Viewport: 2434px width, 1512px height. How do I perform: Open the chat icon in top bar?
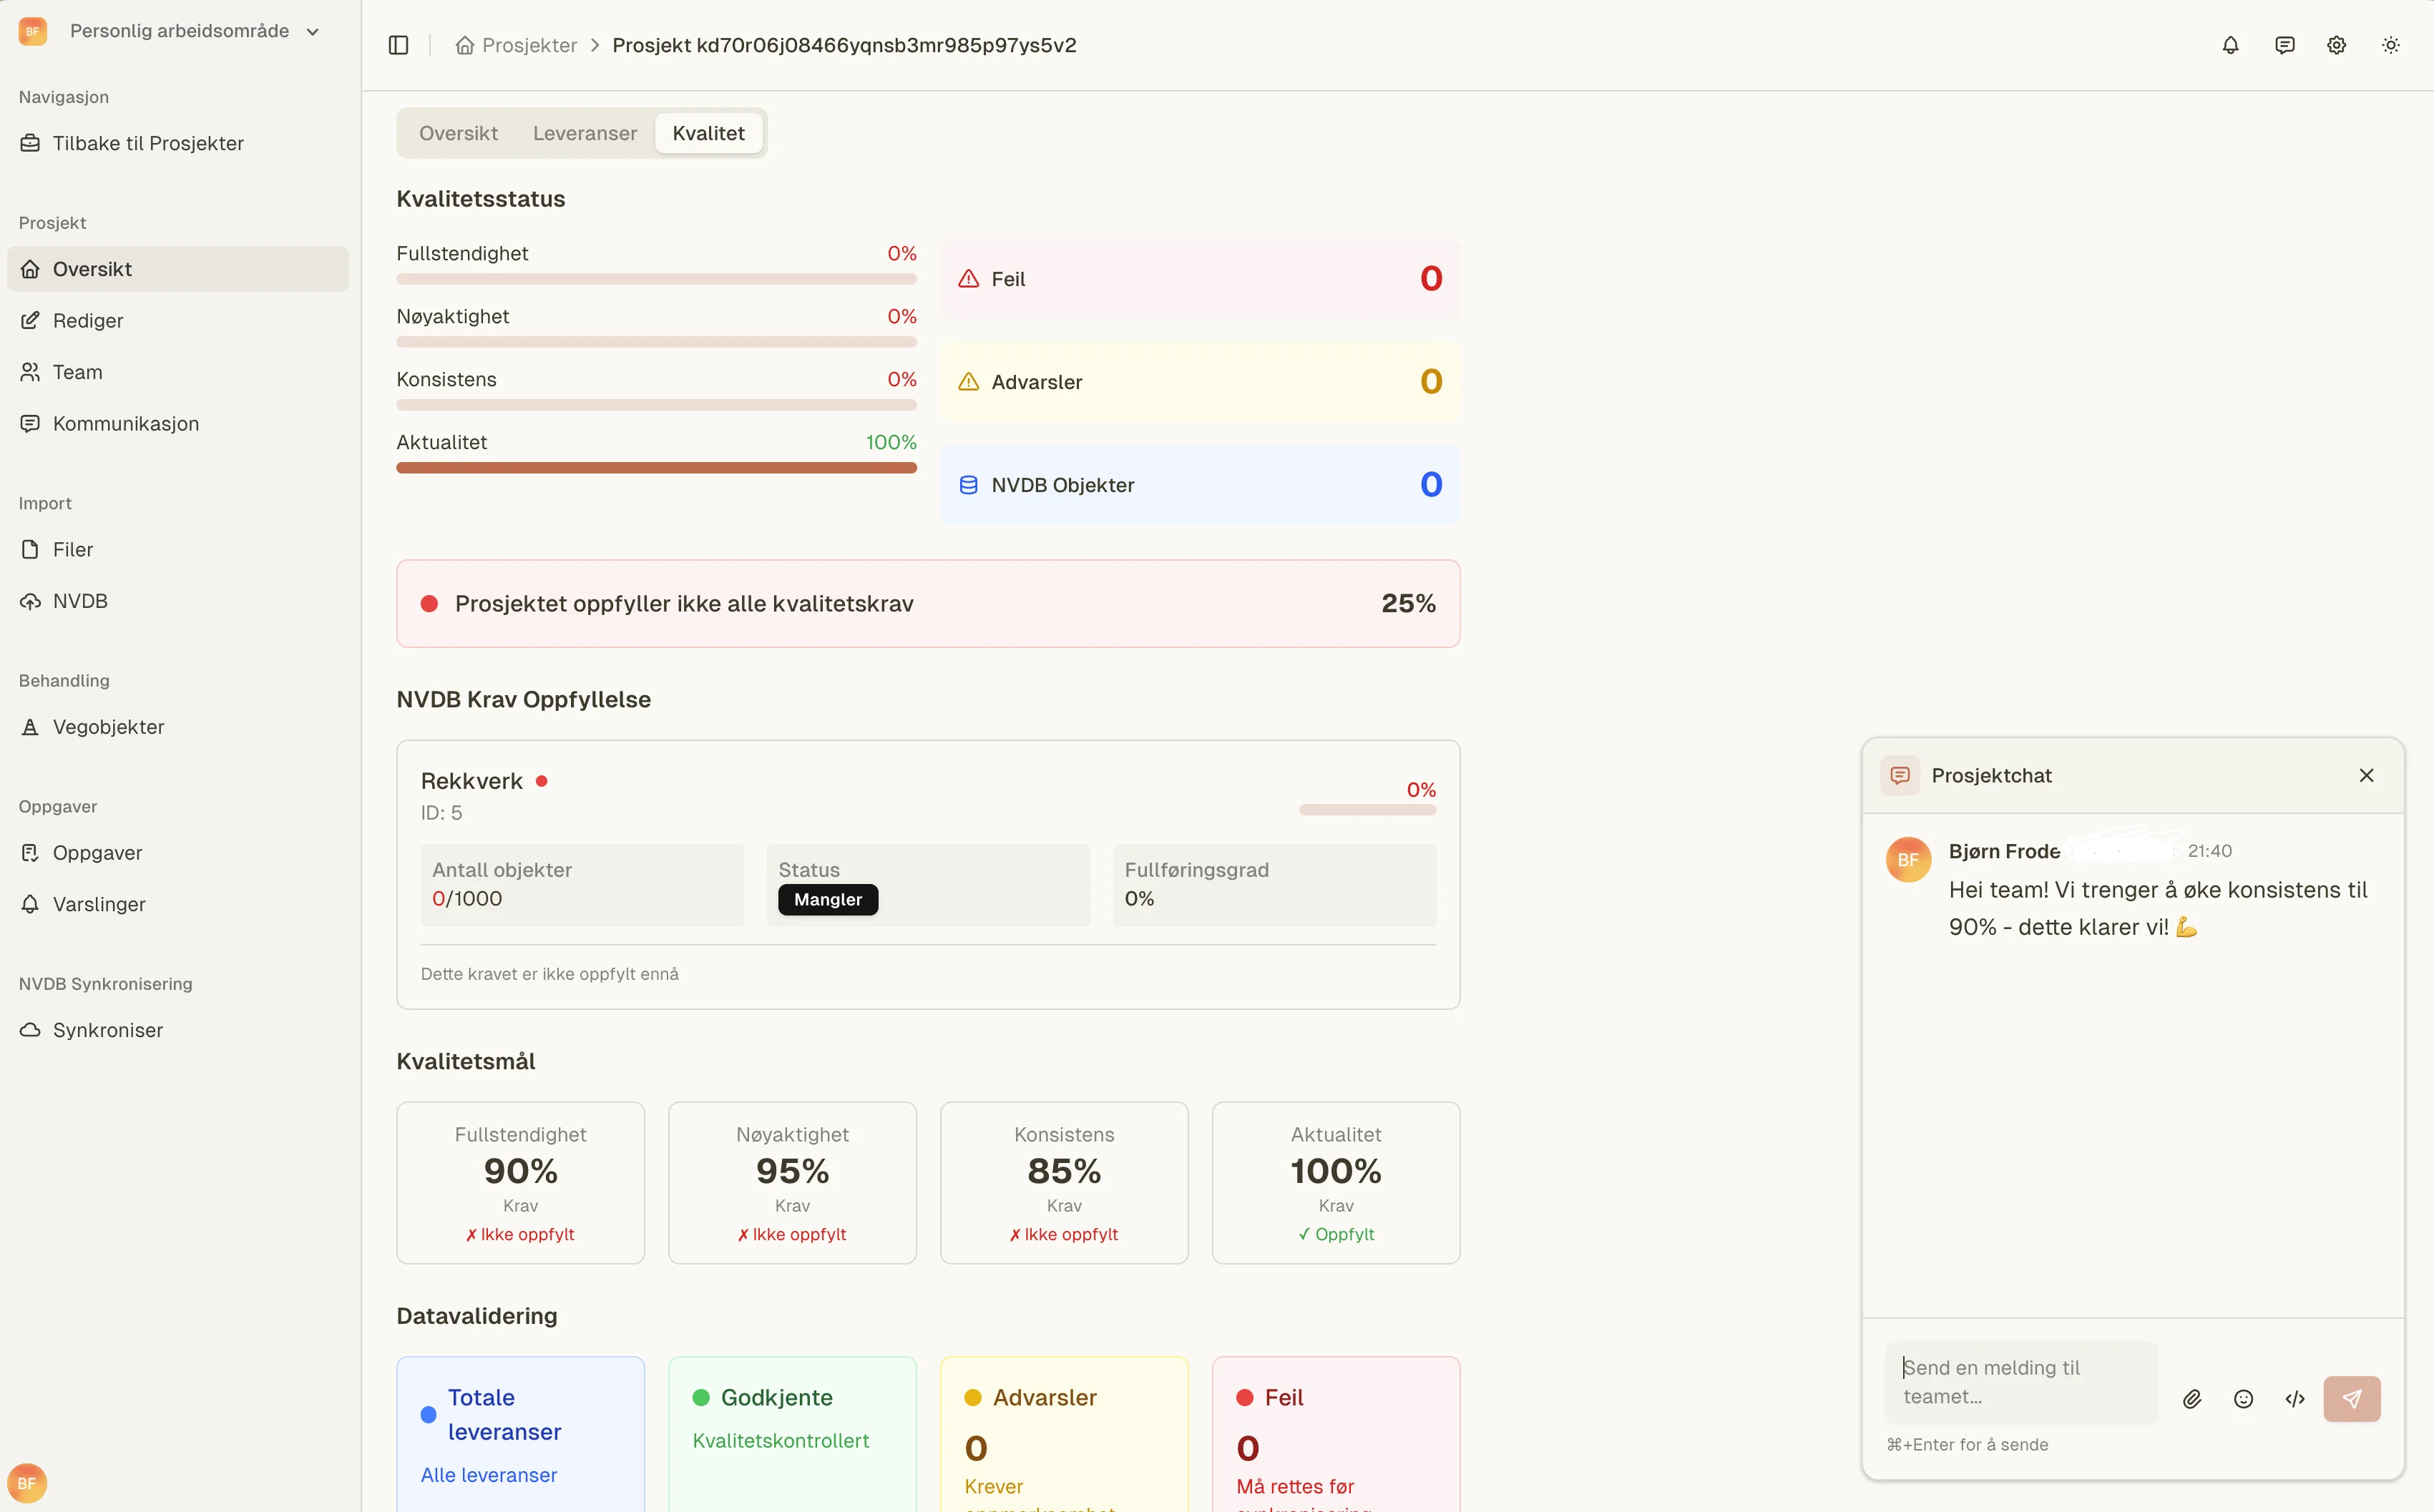2284,45
